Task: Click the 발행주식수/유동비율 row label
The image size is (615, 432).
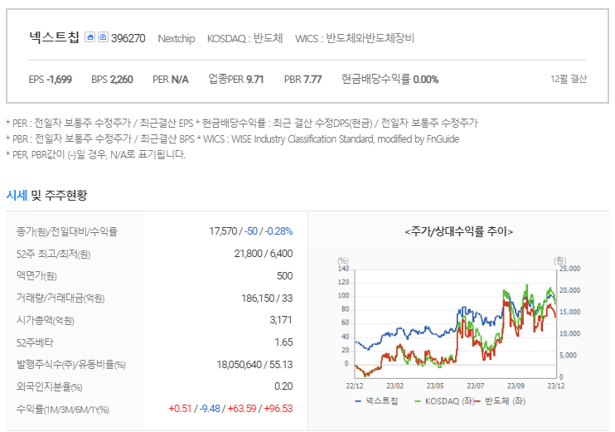Action: (71, 365)
